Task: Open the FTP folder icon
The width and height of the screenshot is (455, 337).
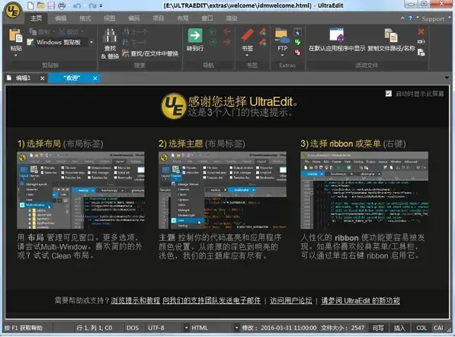Action: [282, 36]
